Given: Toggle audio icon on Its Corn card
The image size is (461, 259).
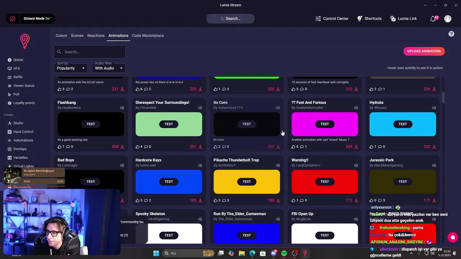Looking at the screenshot, I should click(x=278, y=108).
